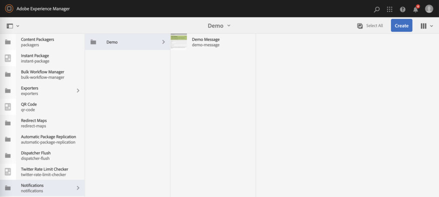Expand the Demo folder row chevron

[163, 42]
